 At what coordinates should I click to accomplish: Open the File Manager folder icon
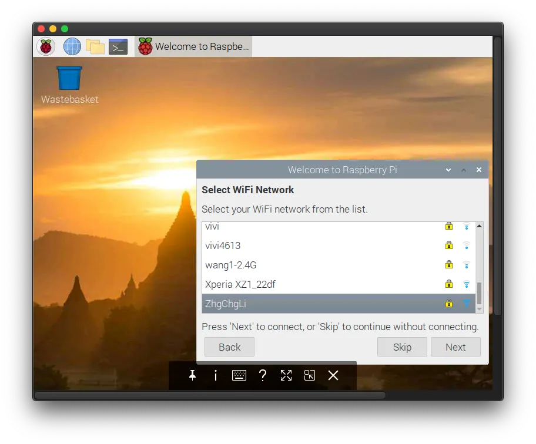95,46
